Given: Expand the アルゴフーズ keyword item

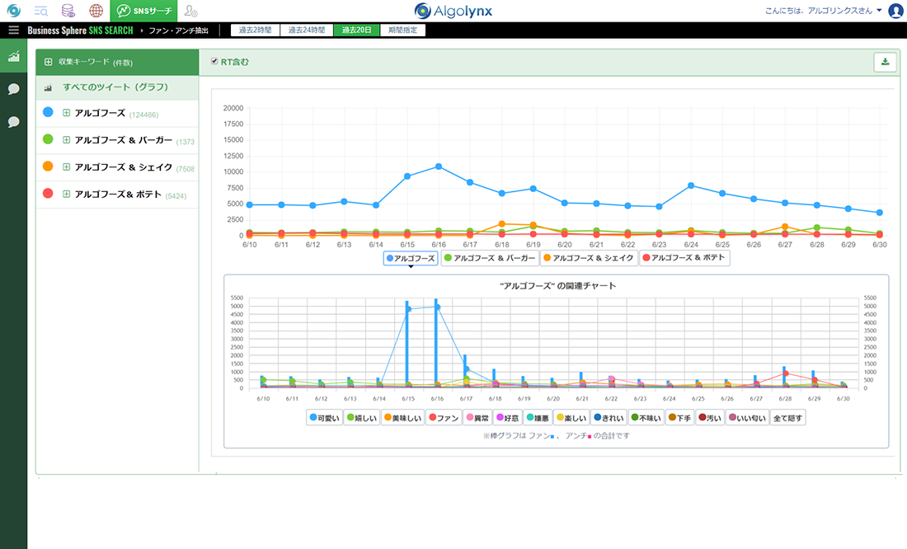Looking at the screenshot, I should [x=67, y=113].
